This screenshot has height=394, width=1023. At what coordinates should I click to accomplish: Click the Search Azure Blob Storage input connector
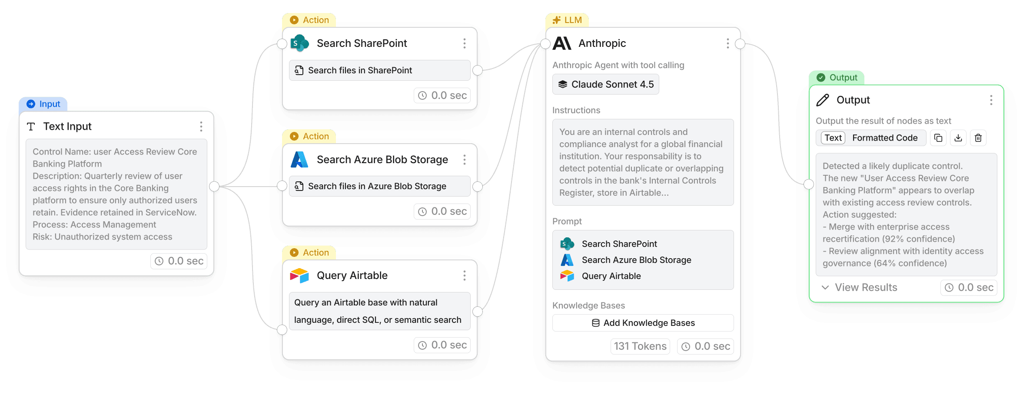point(282,186)
